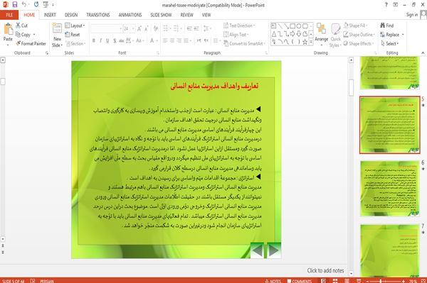Click the Save icon in quick access toolbar

[x=15, y=4]
